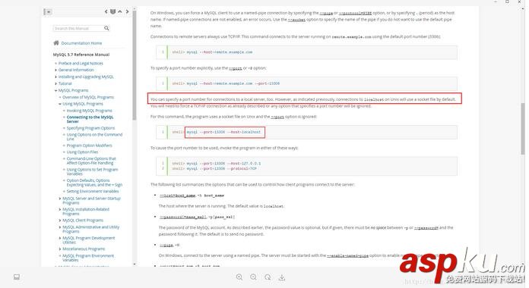Open Using Options on the Command Line

[x=94, y=136]
